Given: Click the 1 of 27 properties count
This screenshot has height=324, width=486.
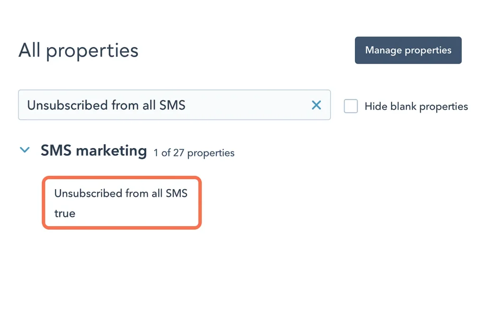Looking at the screenshot, I should [x=194, y=153].
